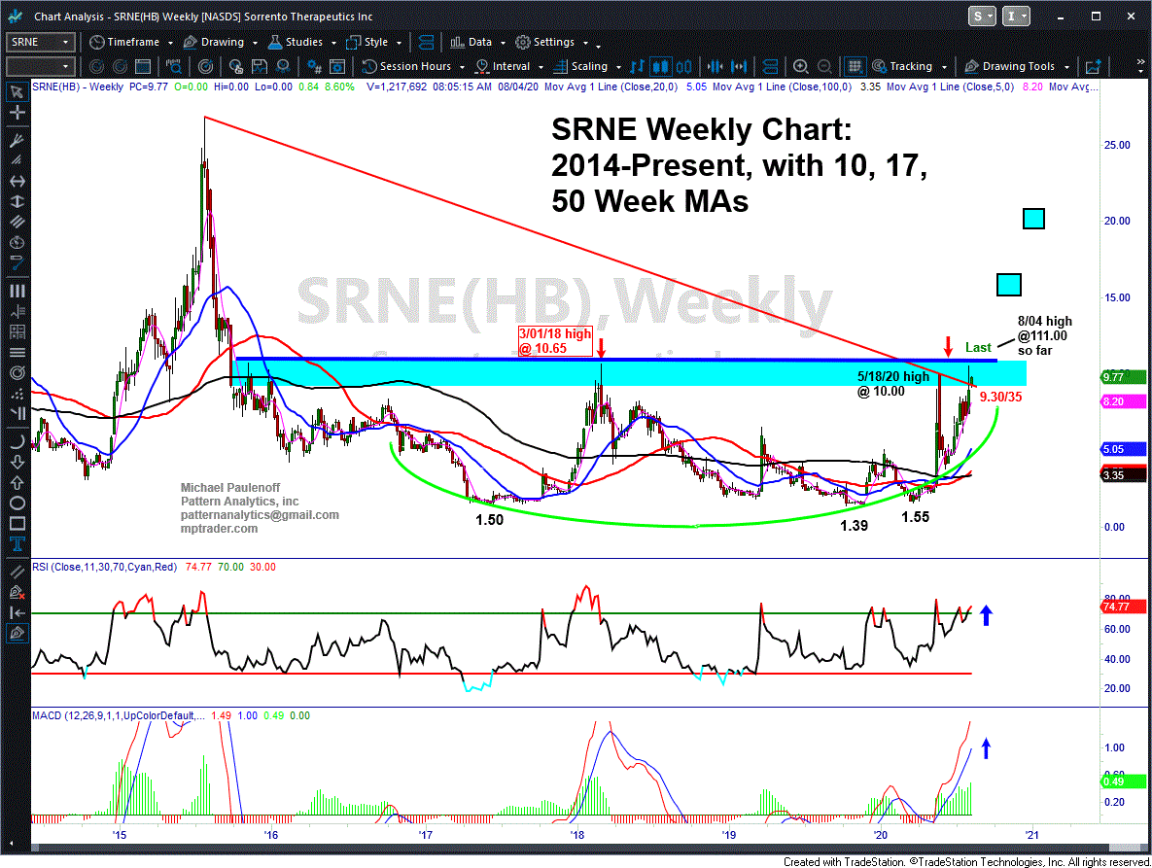Insert a down arrow marker

click(x=17, y=462)
